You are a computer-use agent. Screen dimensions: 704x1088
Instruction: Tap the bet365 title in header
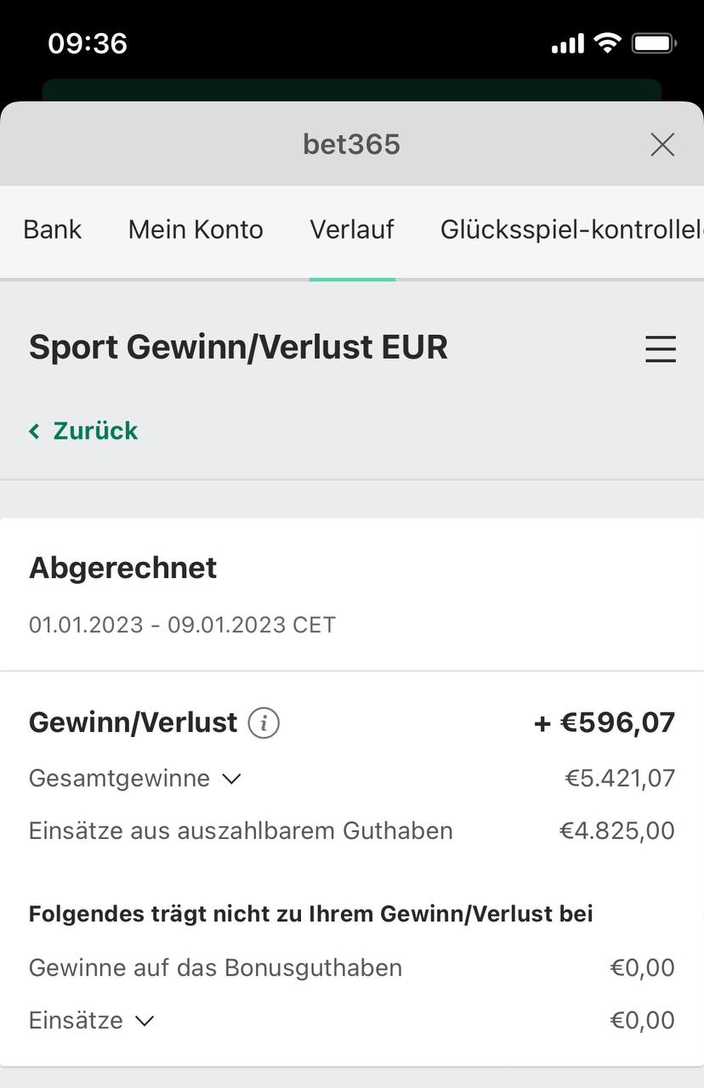[x=351, y=144]
